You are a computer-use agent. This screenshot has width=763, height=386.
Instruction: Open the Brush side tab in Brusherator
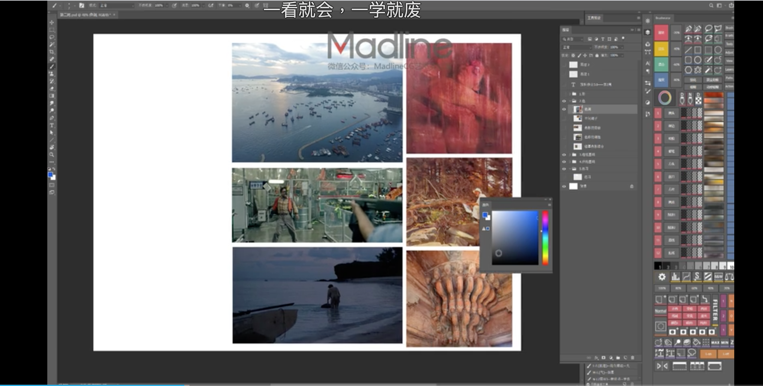[x=729, y=28]
